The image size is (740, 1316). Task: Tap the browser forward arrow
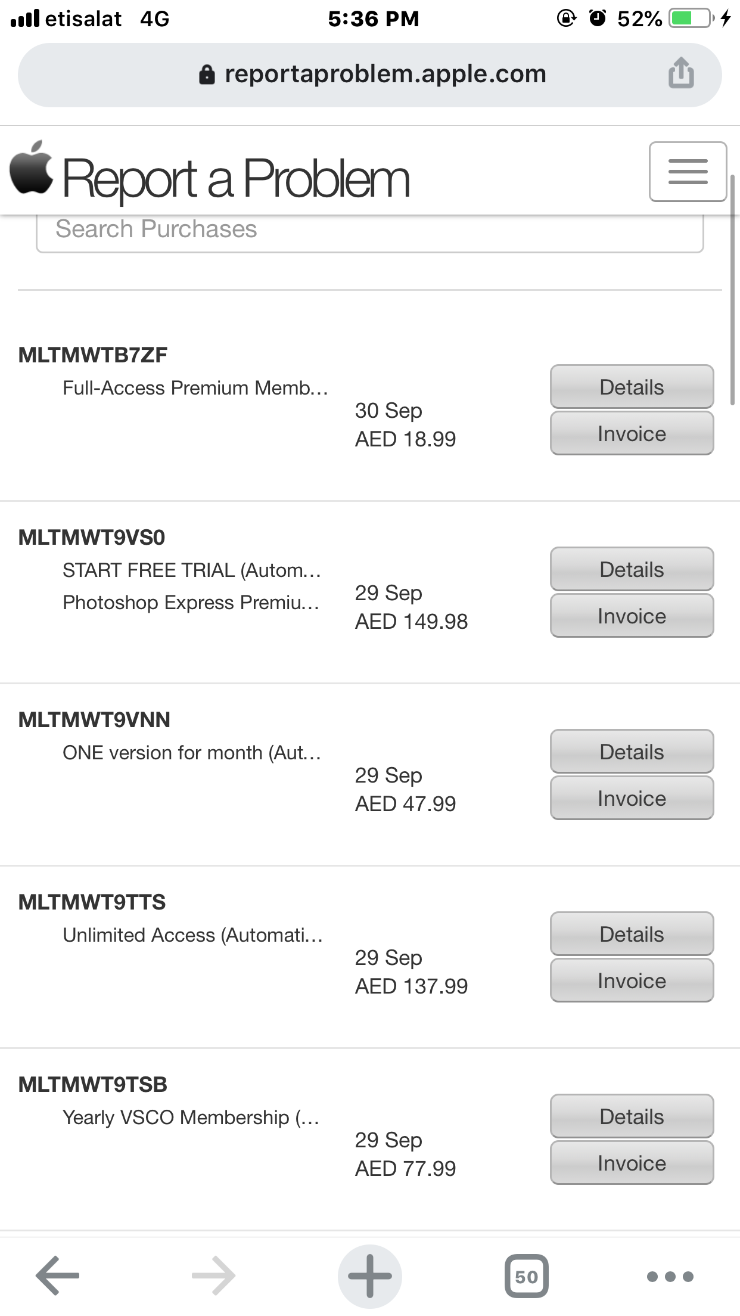point(213,1275)
